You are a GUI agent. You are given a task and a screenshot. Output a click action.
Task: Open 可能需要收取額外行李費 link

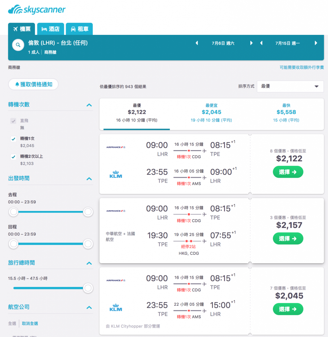pyautogui.click(x=302, y=67)
